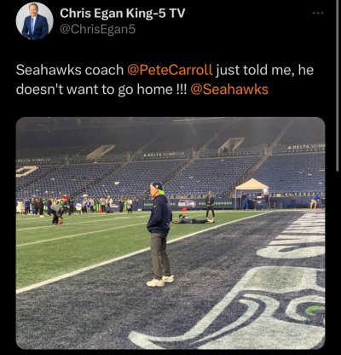341x355 pixels.
Task: Click the tweet text reading 'doesn't want to go home'
Action: pos(94,90)
